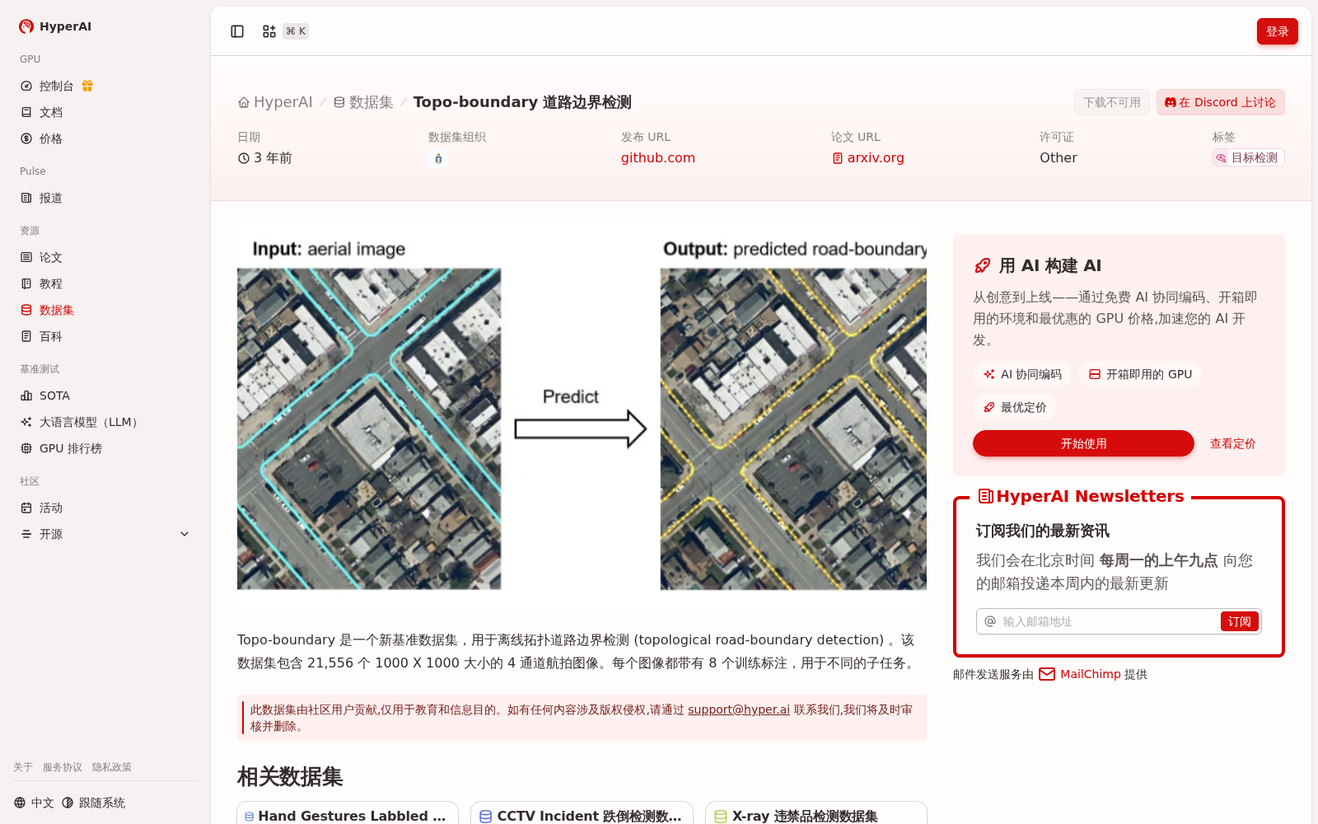Image resolution: width=1318 pixels, height=824 pixels.
Task: Open the github.com release URL
Action: pyautogui.click(x=658, y=157)
